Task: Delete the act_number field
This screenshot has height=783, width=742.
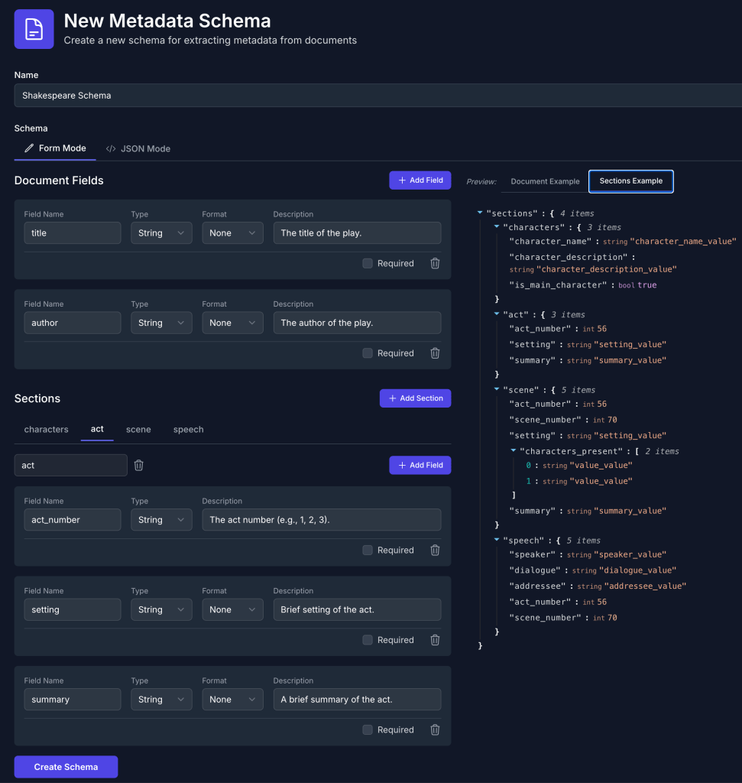Action: click(435, 550)
